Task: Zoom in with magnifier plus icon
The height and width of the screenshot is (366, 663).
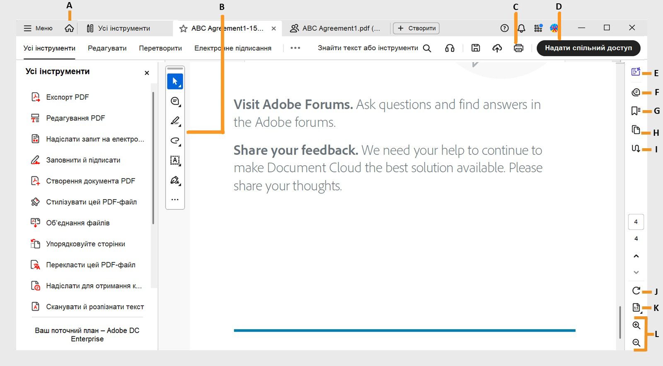Action: coord(636,325)
